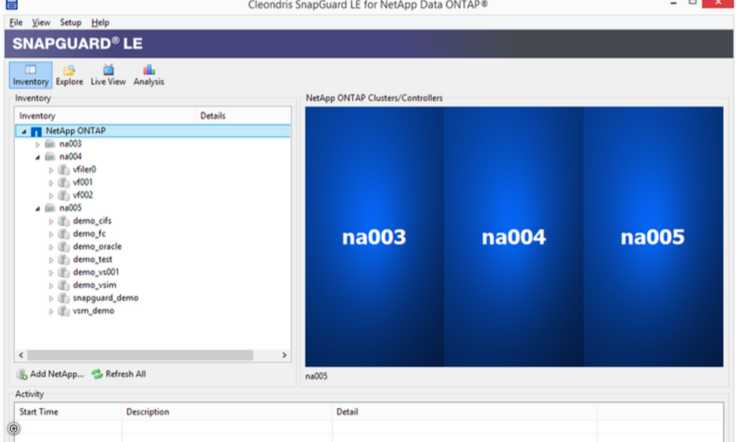Viewport: 736px width, 442px height.
Task: Click the vf001 server icon
Action: (x=63, y=183)
